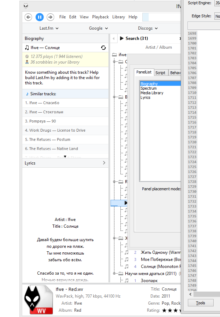Open similar track Pompeya — 90
Screen dimensions: 220x317
(65, 121)
